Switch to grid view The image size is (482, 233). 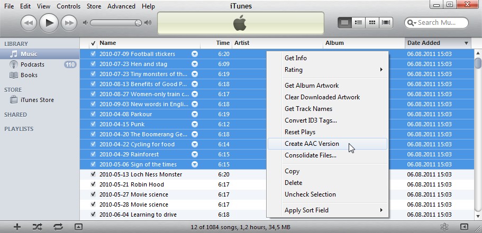coord(372,22)
